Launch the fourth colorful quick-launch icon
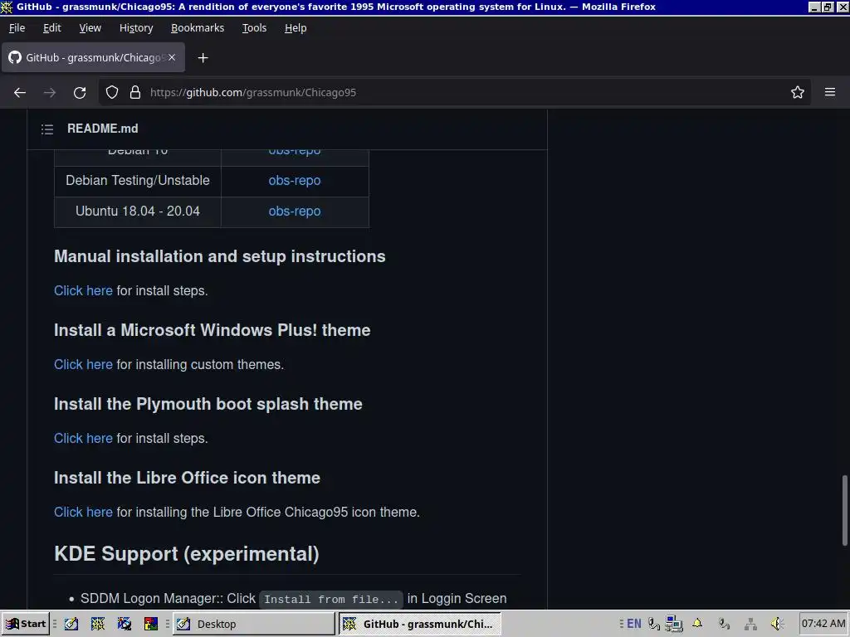The height and width of the screenshot is (637, 850). click(151, 624)
